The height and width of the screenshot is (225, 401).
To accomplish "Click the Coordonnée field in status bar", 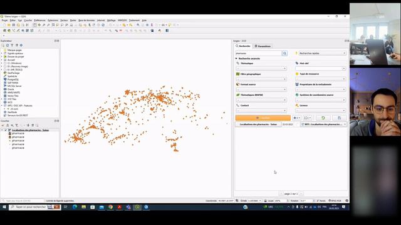I will click(x=226, y=201).
